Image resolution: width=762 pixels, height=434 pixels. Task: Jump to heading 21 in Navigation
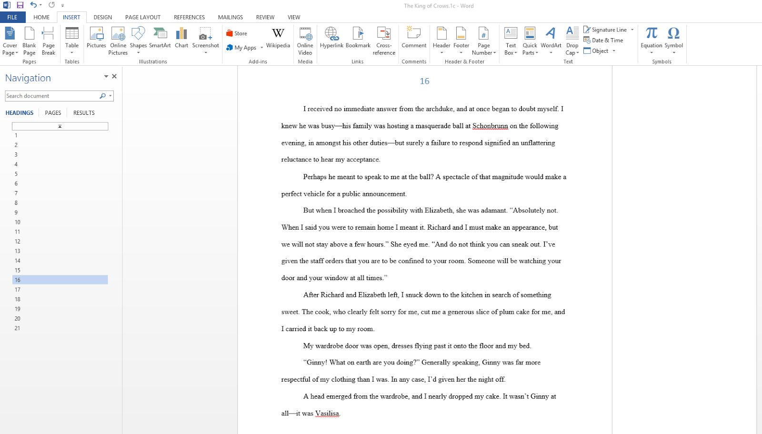[18, 328]
